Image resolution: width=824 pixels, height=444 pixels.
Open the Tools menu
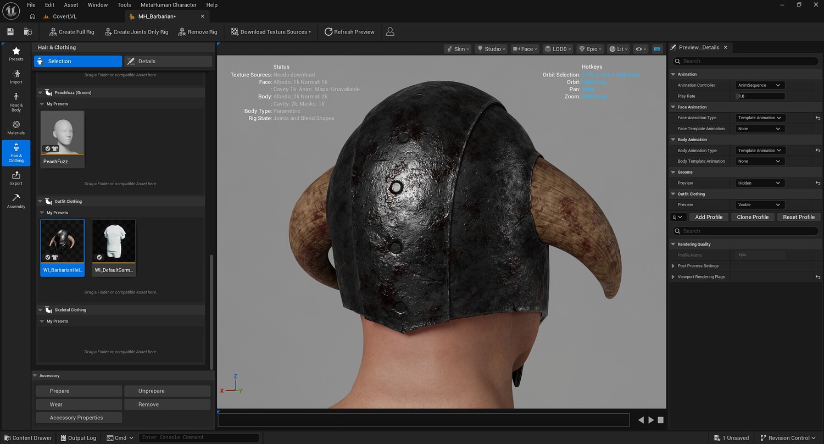coord(124,5)
